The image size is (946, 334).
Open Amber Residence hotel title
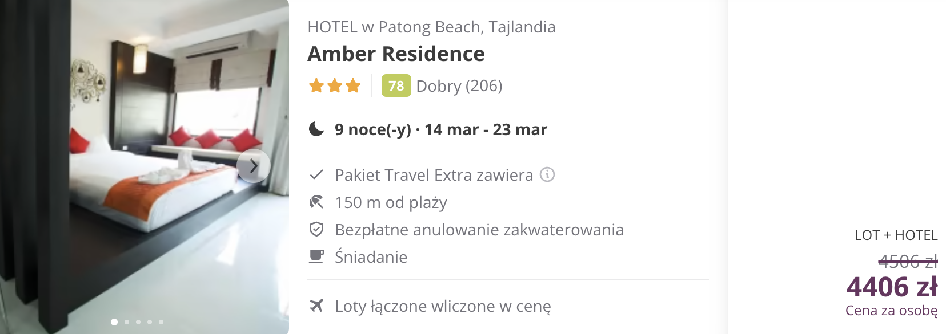(396, 54)
